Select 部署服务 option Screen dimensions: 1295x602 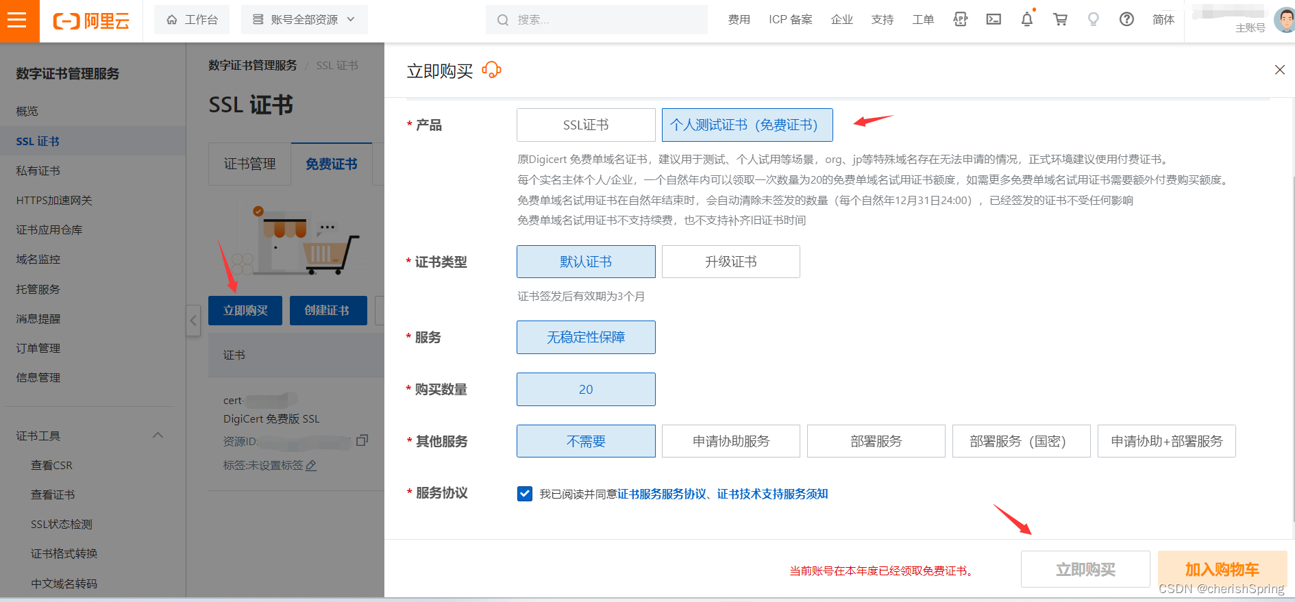click(x=876, y=441)
